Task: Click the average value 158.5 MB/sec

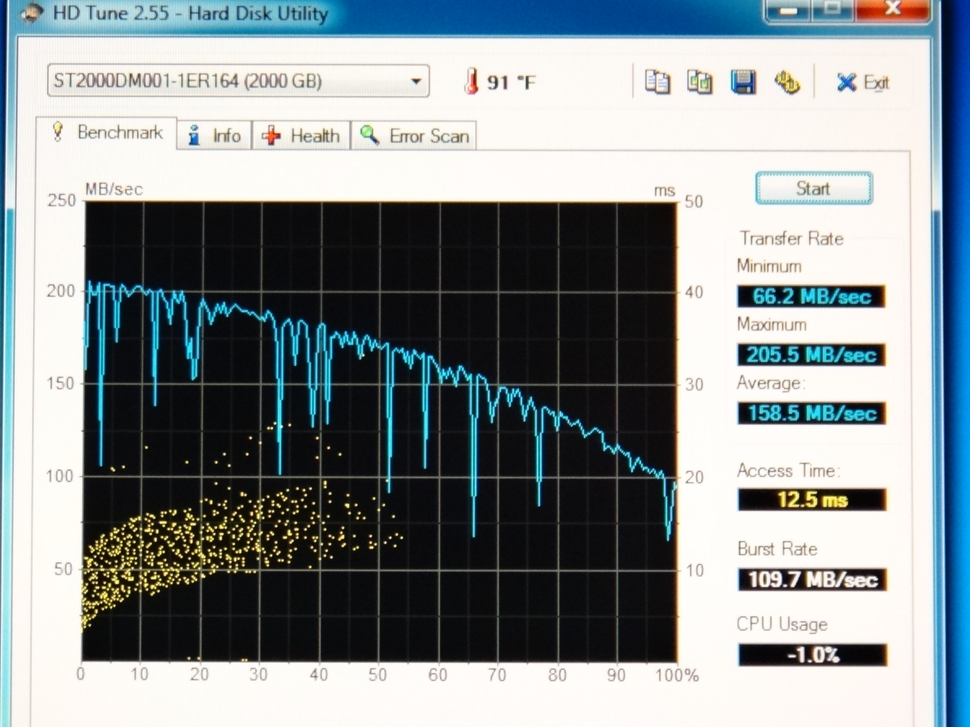Action: coord(812,413)
